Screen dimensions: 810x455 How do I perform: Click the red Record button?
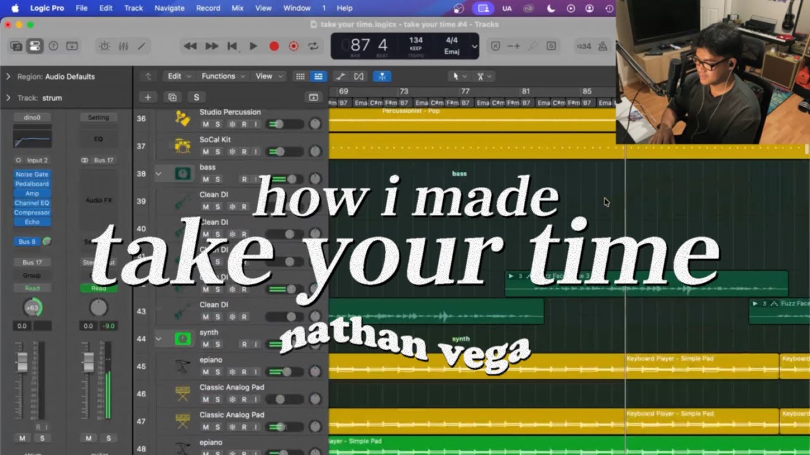(x=274, y=46)
